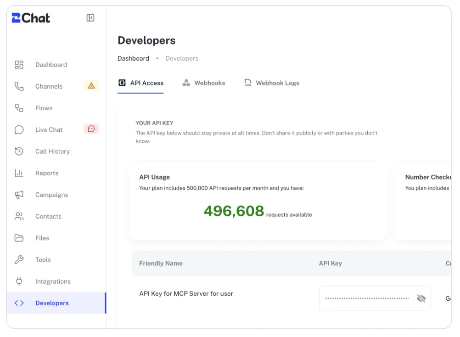Click the Channels phone icon
This screenshot has width=460, height=337.
click(x=19, y=86)
